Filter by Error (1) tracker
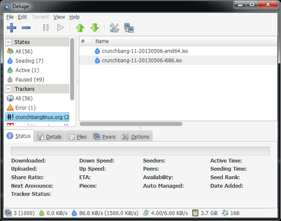 tap(37, 108)
